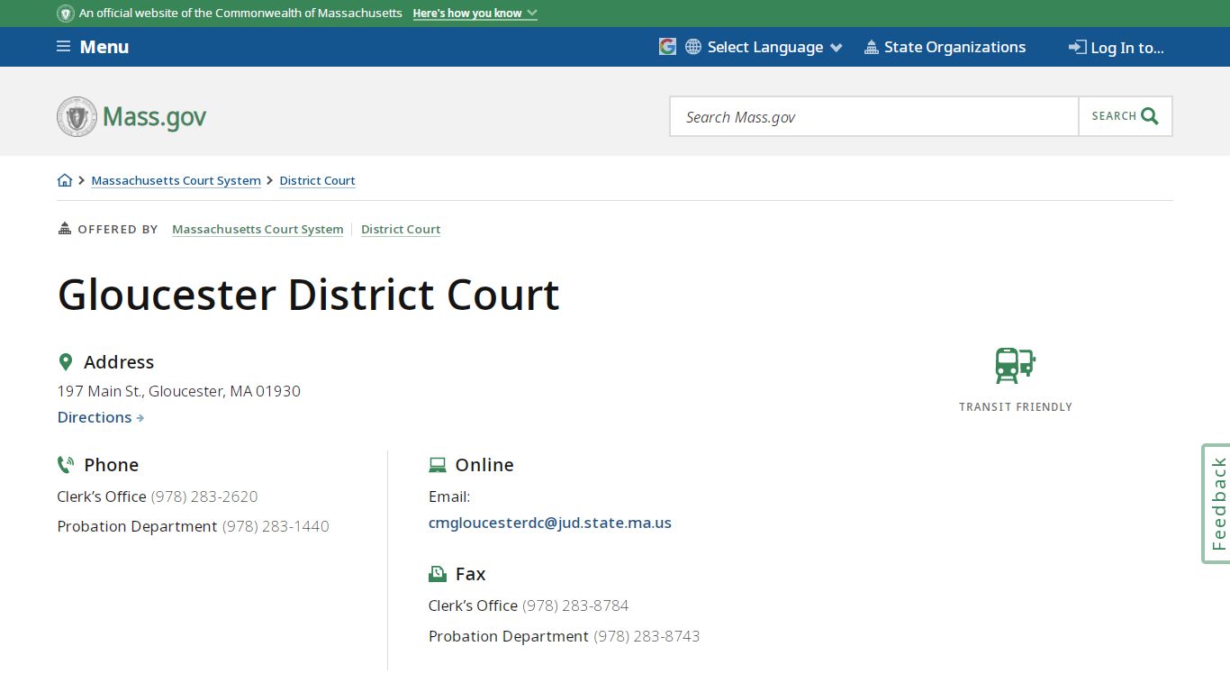This screenshot has height=692, width=1230.
Task: Click the SEARCH button with magnifier
Action: pyautogui.click(x=1126, y=116)
